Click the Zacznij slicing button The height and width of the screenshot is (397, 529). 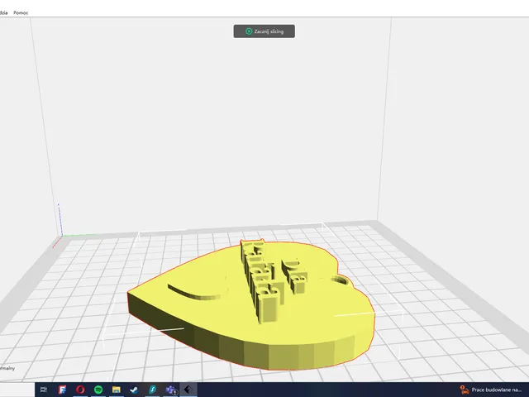click(x=264, y=31)
